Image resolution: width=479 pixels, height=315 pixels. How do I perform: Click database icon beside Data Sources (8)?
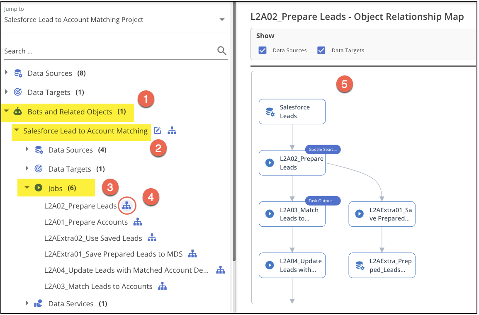click(18, 73)
